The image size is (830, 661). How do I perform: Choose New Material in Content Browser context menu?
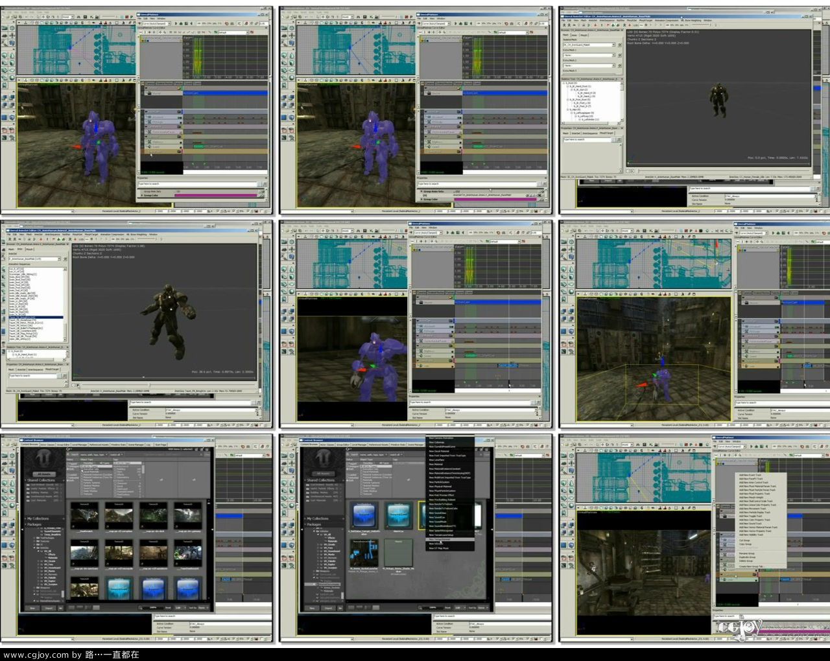[x=436, y=464]
